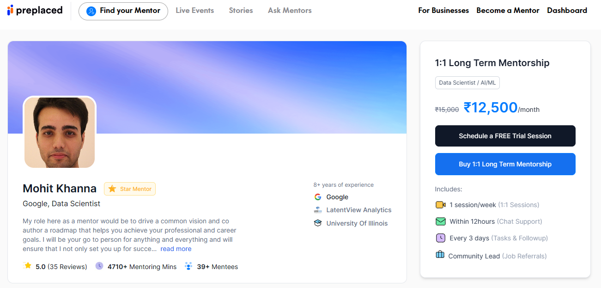601x288 pixels.
Task: Buy 1:1 Long Term Mentorship
Action: pos(505,164)
